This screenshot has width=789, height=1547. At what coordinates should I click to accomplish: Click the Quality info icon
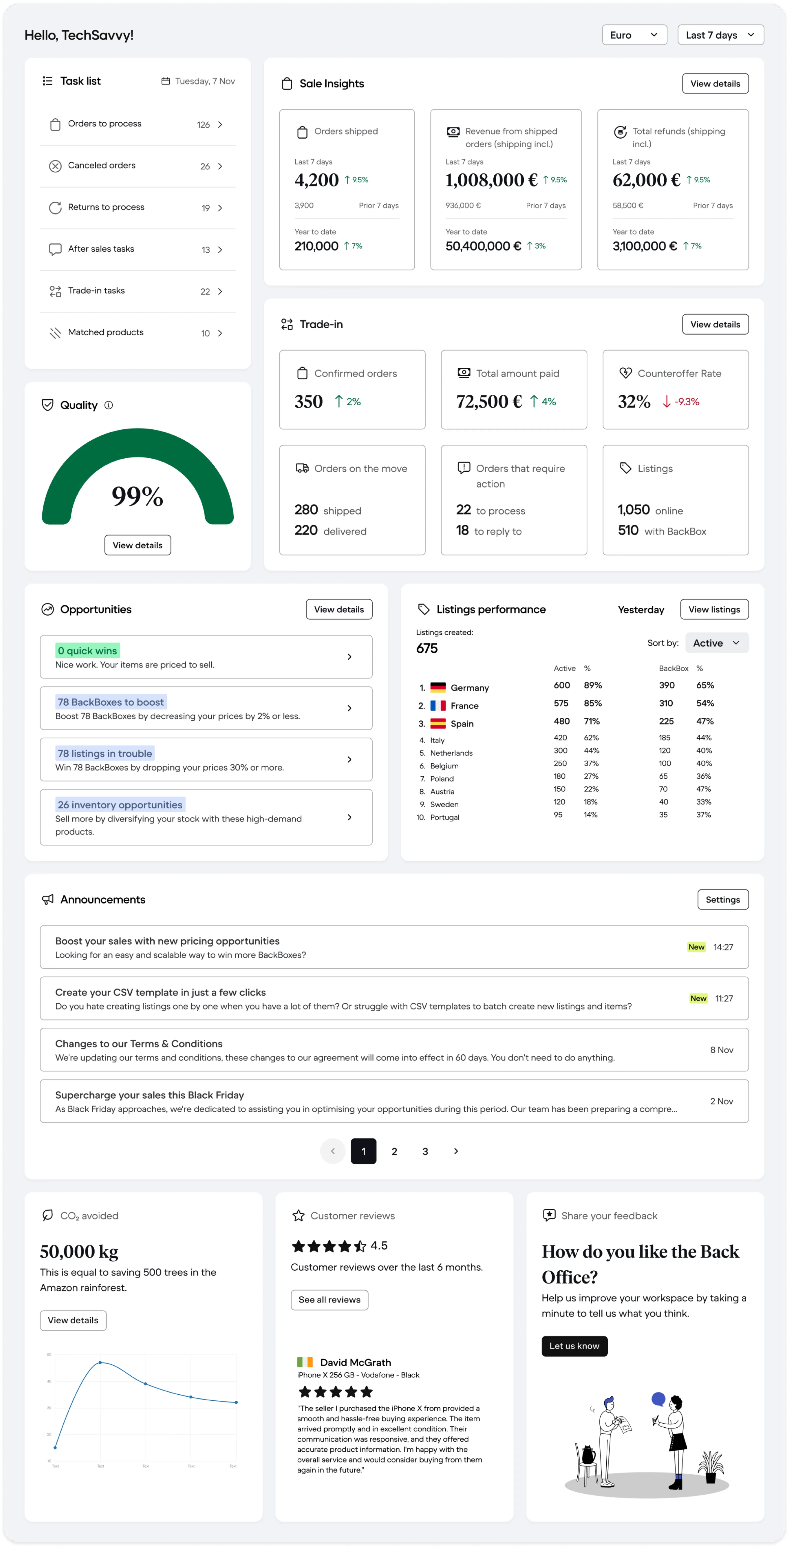click(109, 405)
